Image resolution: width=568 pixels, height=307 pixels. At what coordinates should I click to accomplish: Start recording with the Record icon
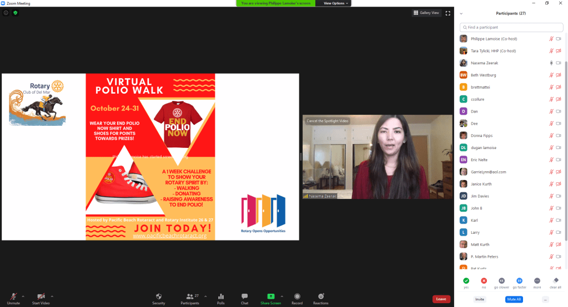pyautogui.click(x=297, y=296)
